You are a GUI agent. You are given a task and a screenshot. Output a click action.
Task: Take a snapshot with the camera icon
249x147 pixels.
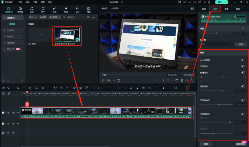[x=182, y=80]
